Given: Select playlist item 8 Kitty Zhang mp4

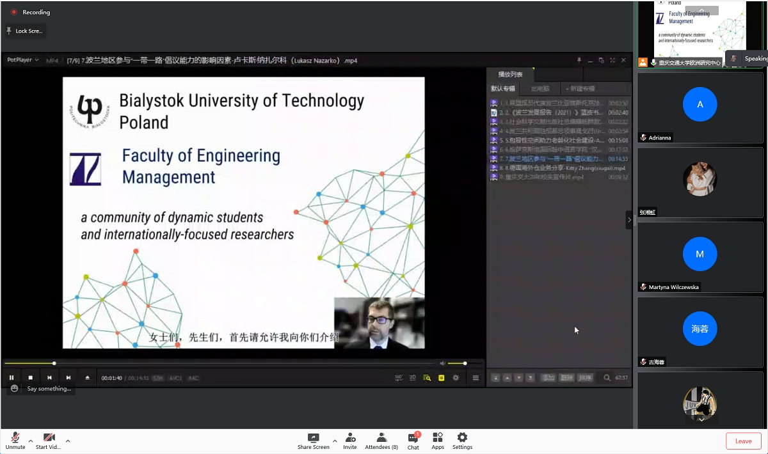Looking at the screenshot, I should (x=559, y=168).
